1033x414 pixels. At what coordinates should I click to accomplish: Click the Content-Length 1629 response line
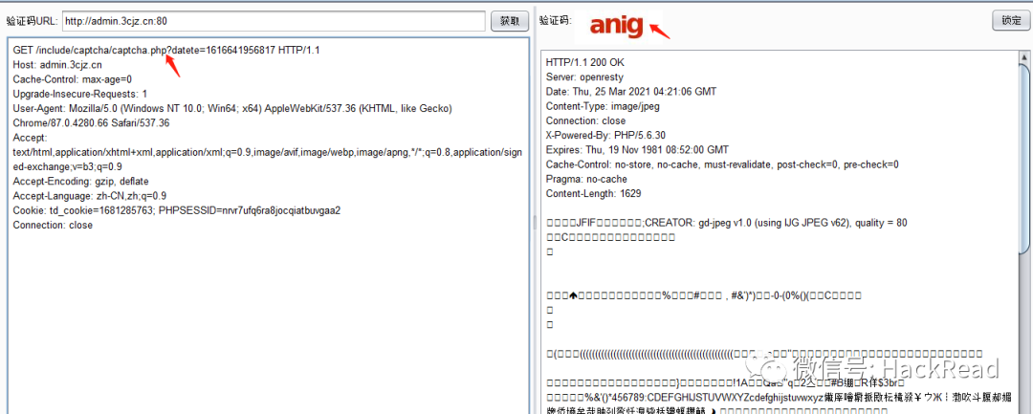point(593,194)
